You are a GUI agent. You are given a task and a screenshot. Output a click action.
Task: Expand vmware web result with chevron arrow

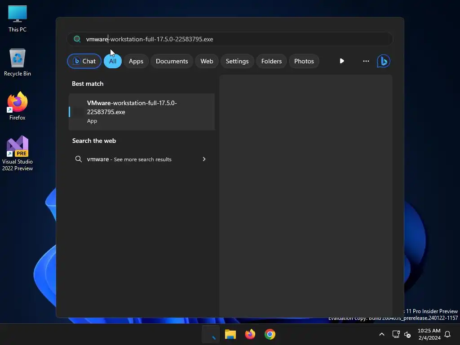204,159
